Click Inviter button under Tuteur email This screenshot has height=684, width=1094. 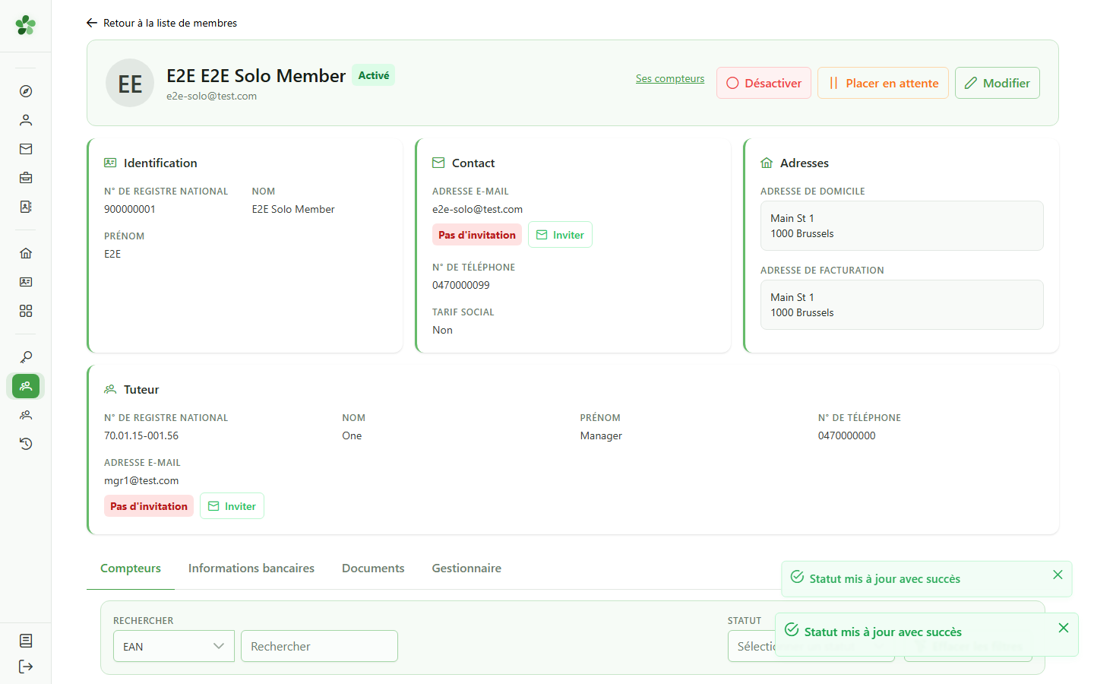point(232,506)
